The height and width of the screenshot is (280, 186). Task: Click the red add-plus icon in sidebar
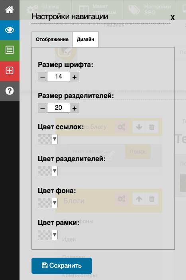(x=10, y=71)
